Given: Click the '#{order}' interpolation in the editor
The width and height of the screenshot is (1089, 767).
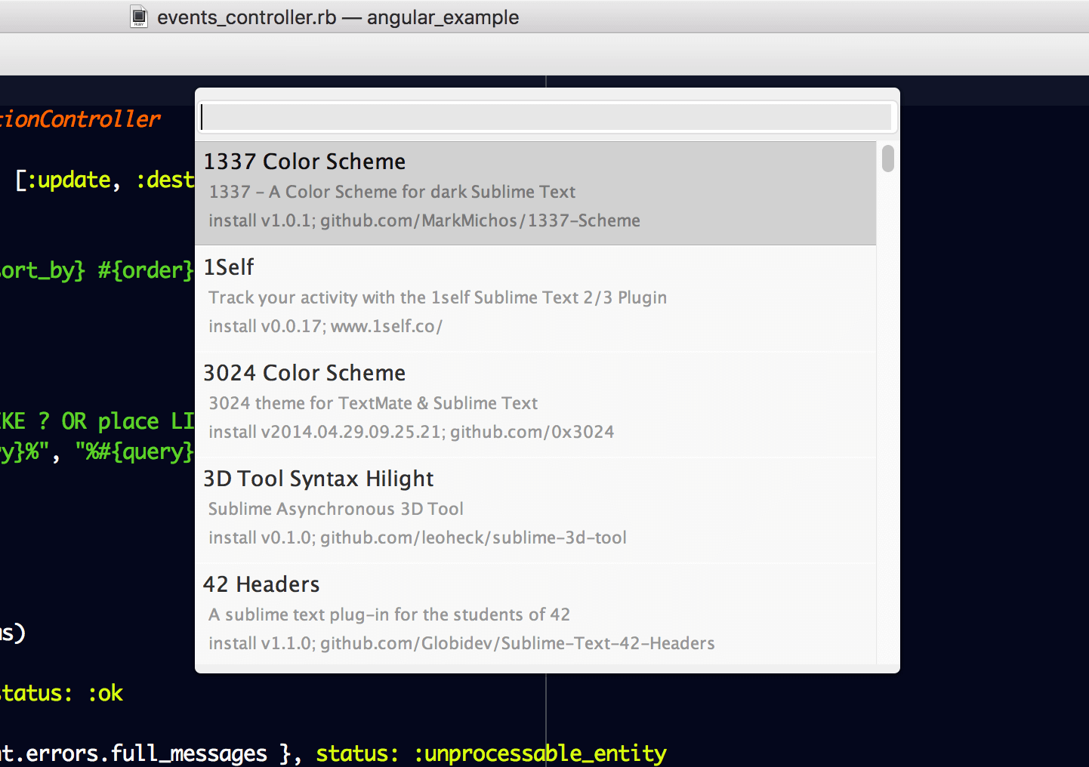Looking at the screenshot, I should 146,270.
